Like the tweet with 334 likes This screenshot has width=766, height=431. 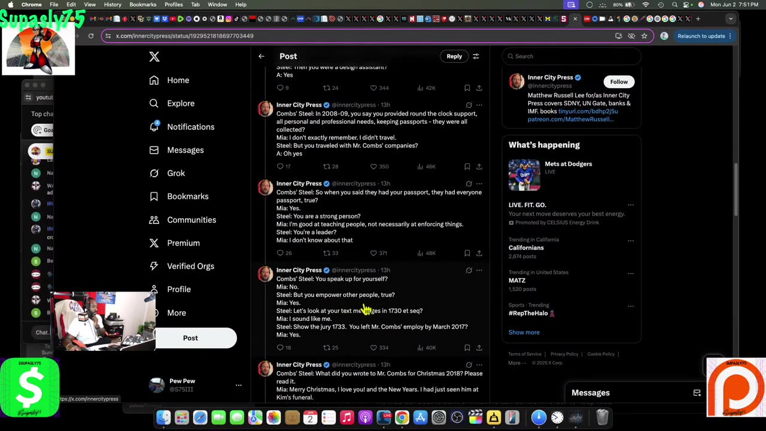[379, 348]
